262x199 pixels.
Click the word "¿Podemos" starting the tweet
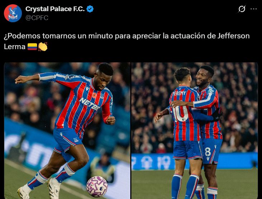coord(22,36)
